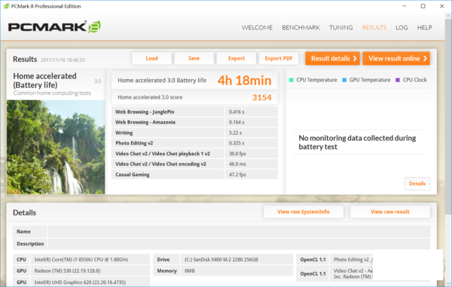Open the TUNING tab
Image resolution: width=452 pixels, height=287 pixels.
(x=341, y=27)
